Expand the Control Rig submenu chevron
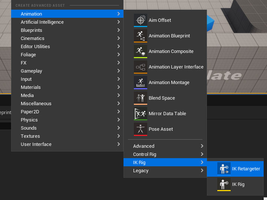The image size is (267, 200). (x=202, y=154)
